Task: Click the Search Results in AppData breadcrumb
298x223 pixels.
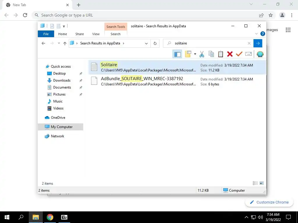Action: tap(100, 43)
